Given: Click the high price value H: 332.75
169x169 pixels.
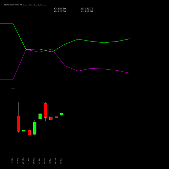Looking at the screenshot, I should tap(87, 9).
